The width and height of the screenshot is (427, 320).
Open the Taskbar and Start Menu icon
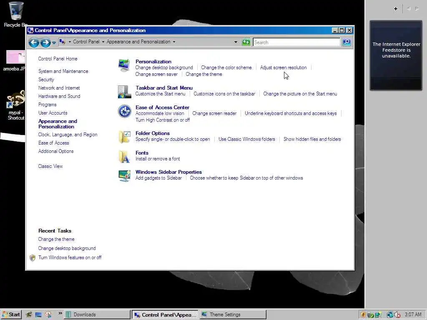[124, 92]
